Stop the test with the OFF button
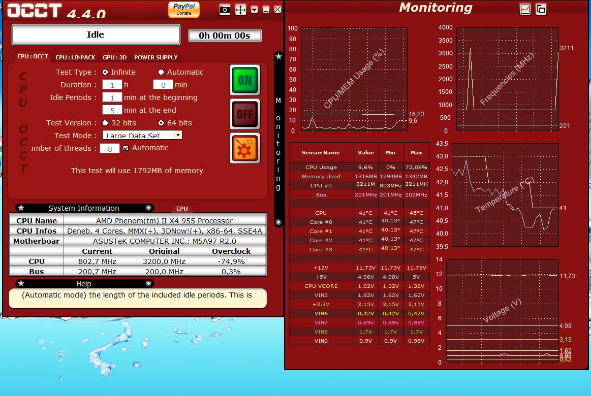Screen dimensions: 591x396 click(244, 114)
